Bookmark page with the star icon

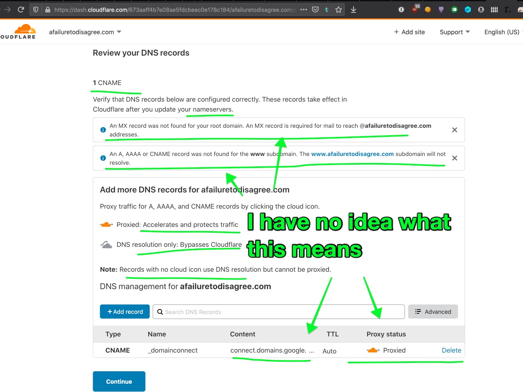[339, 10]
